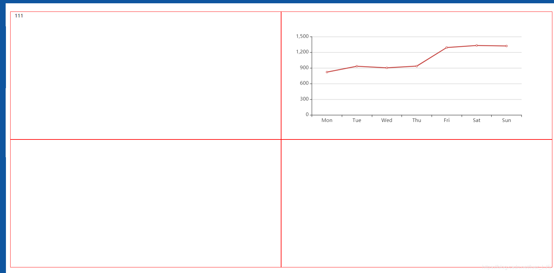
Task: Click the 'Sun' x-axis label
Action: [x=507, y=120]
